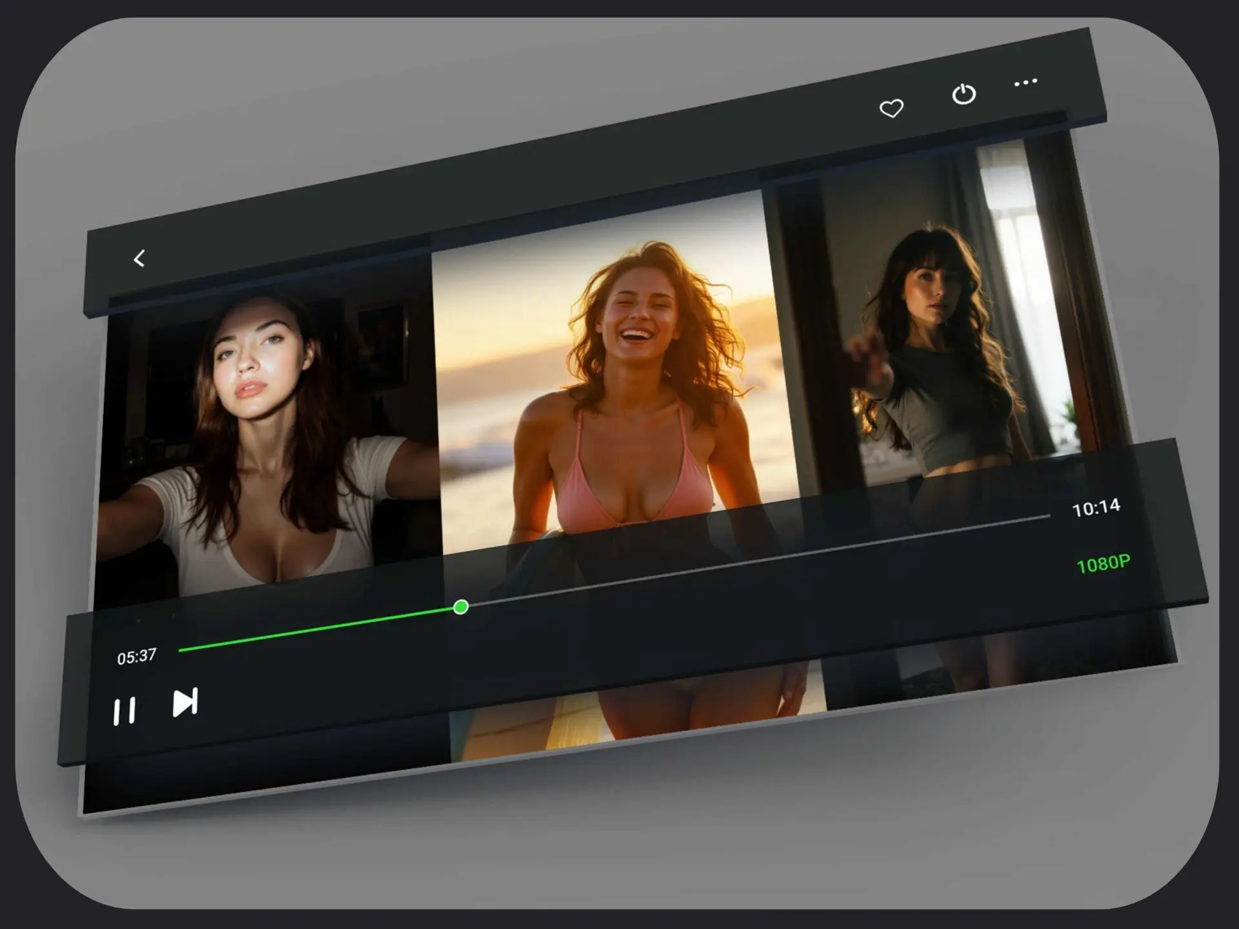Change the 1080P quality setting
The image size is (1239, 929).
tap(1103, 564)
